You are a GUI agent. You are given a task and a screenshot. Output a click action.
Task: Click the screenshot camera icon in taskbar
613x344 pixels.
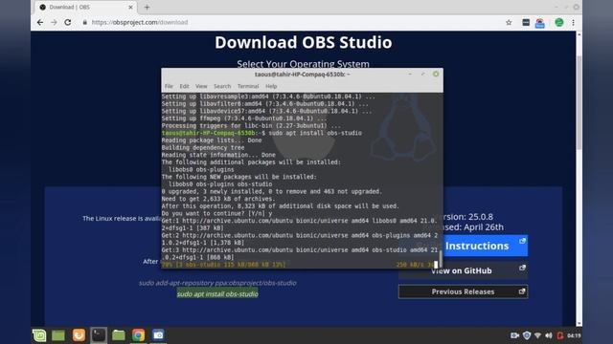pyautogui.click(x=158, y=335)
